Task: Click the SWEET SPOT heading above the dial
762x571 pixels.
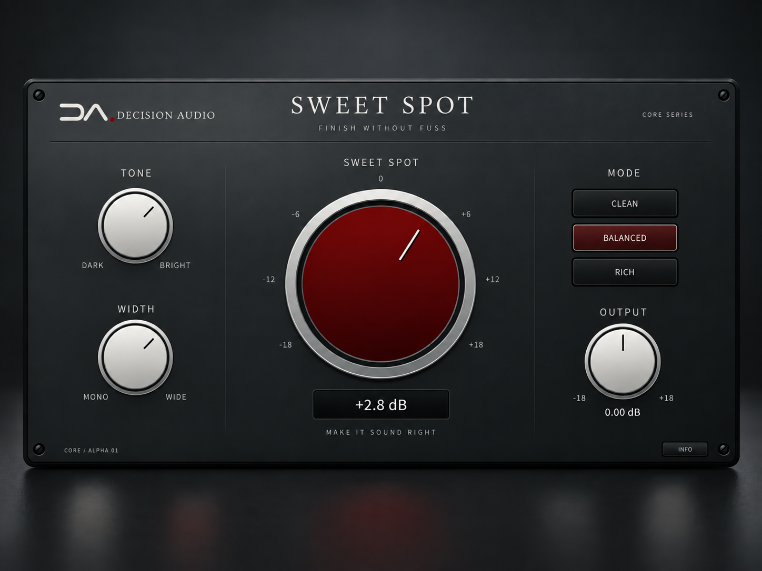Action: click(382, 162)
